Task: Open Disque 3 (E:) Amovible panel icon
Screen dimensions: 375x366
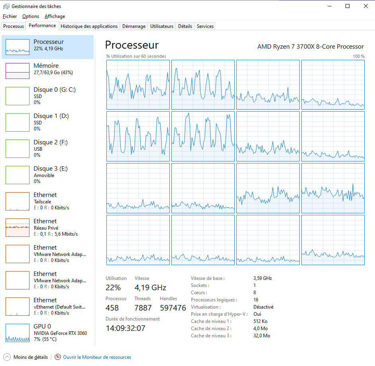Action: (x=17, y=175)
